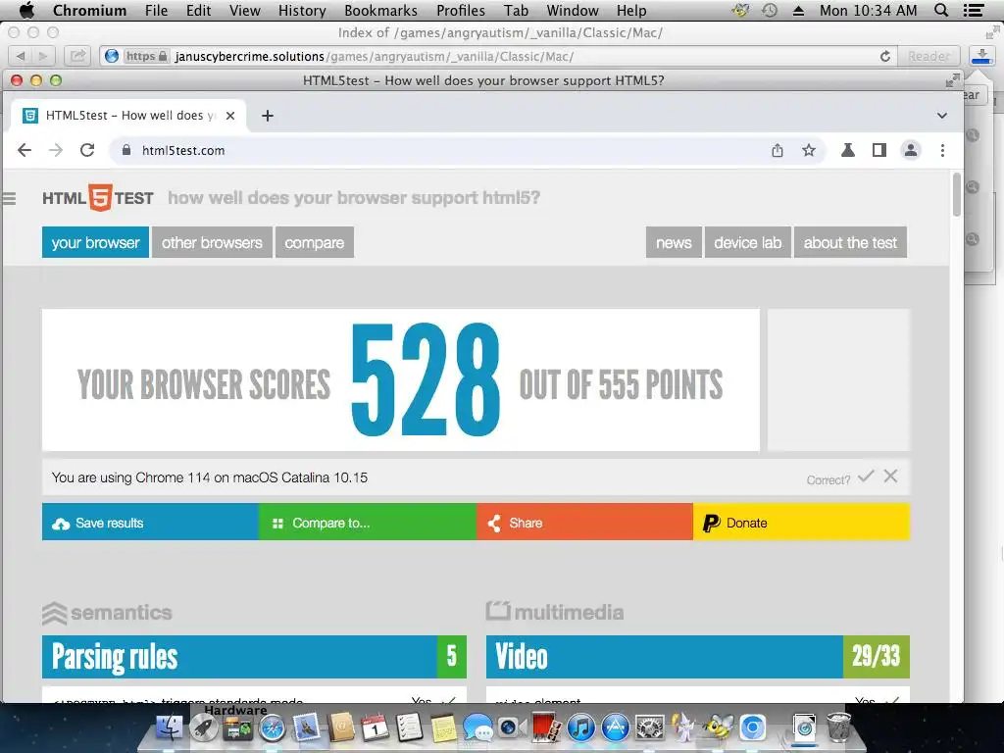The height and width of the screenshot is (753, 1004).
Task: Open the Apple menu
Action: (26, 10)
